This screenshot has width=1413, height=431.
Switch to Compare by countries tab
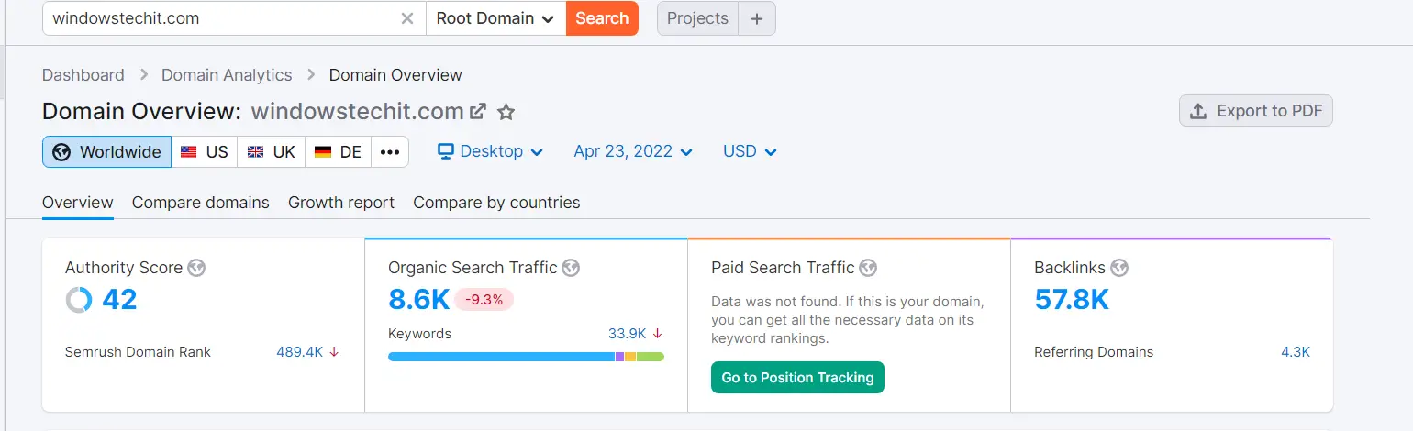click(x=496, y=203)
